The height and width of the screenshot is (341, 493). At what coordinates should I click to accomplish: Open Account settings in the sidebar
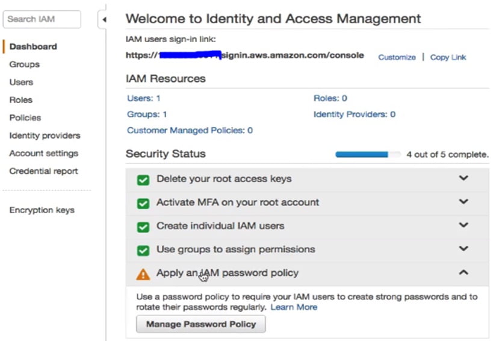(44, 153)
